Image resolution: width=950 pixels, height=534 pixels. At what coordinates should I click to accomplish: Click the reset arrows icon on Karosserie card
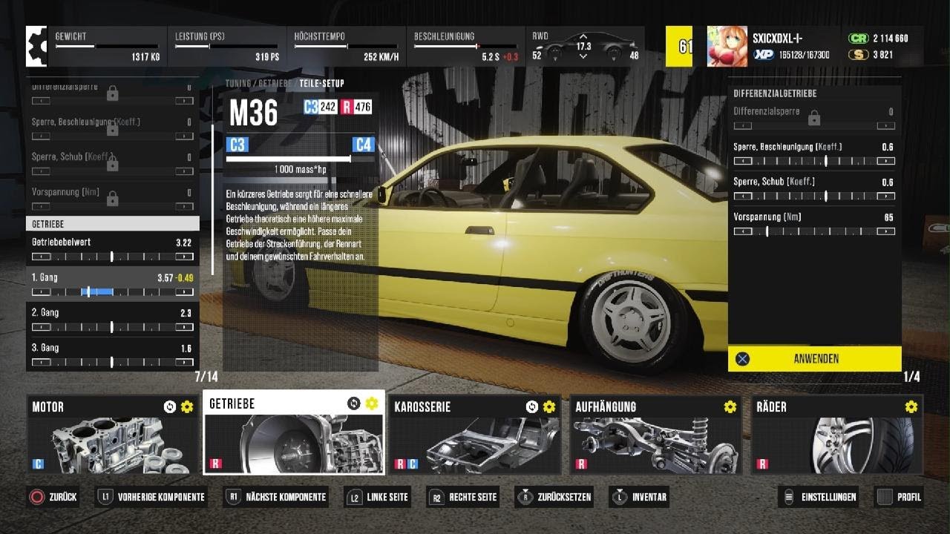(x=532, y=406)
